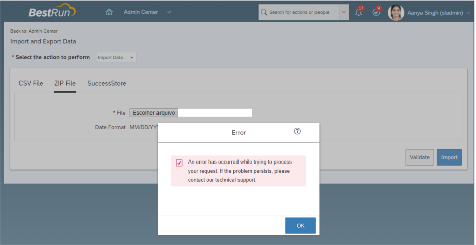Go to the Home icon
The height and width of the screenshot is (245, 476).
tap(109, 12)
